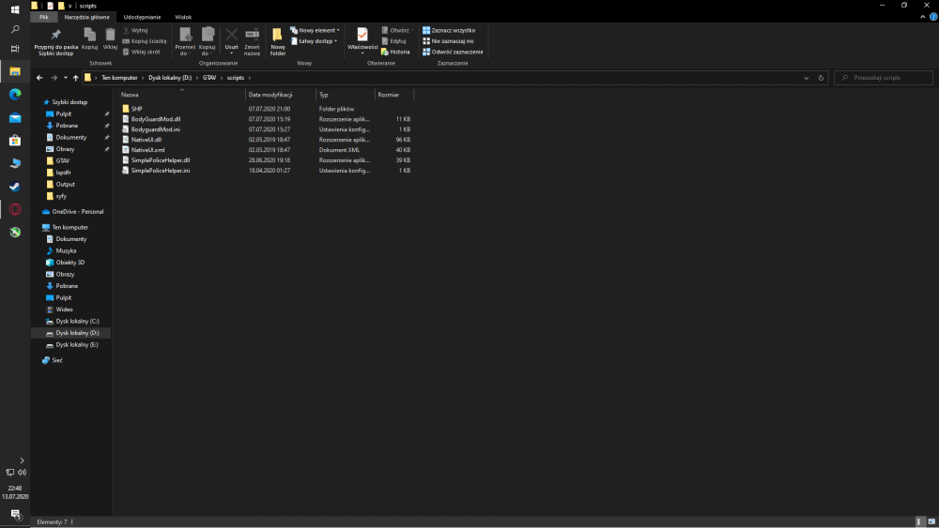Open recent locations dropdown arrow
The height and width of the screenshot is (528, 939).
[66, 78]
